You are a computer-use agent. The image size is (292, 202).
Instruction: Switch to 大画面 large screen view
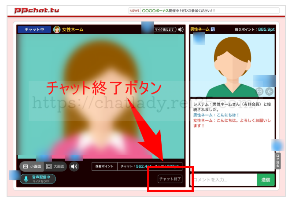tap(55, 166)
